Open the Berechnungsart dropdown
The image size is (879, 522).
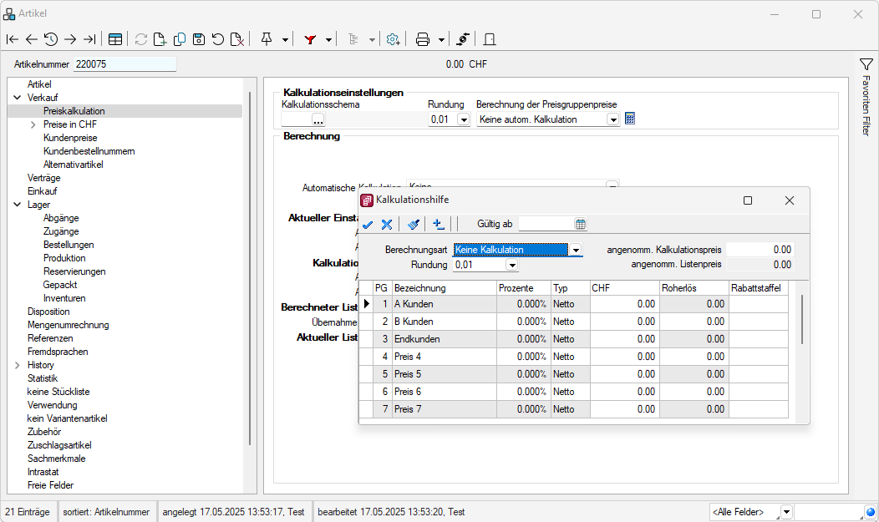(576, 250)
